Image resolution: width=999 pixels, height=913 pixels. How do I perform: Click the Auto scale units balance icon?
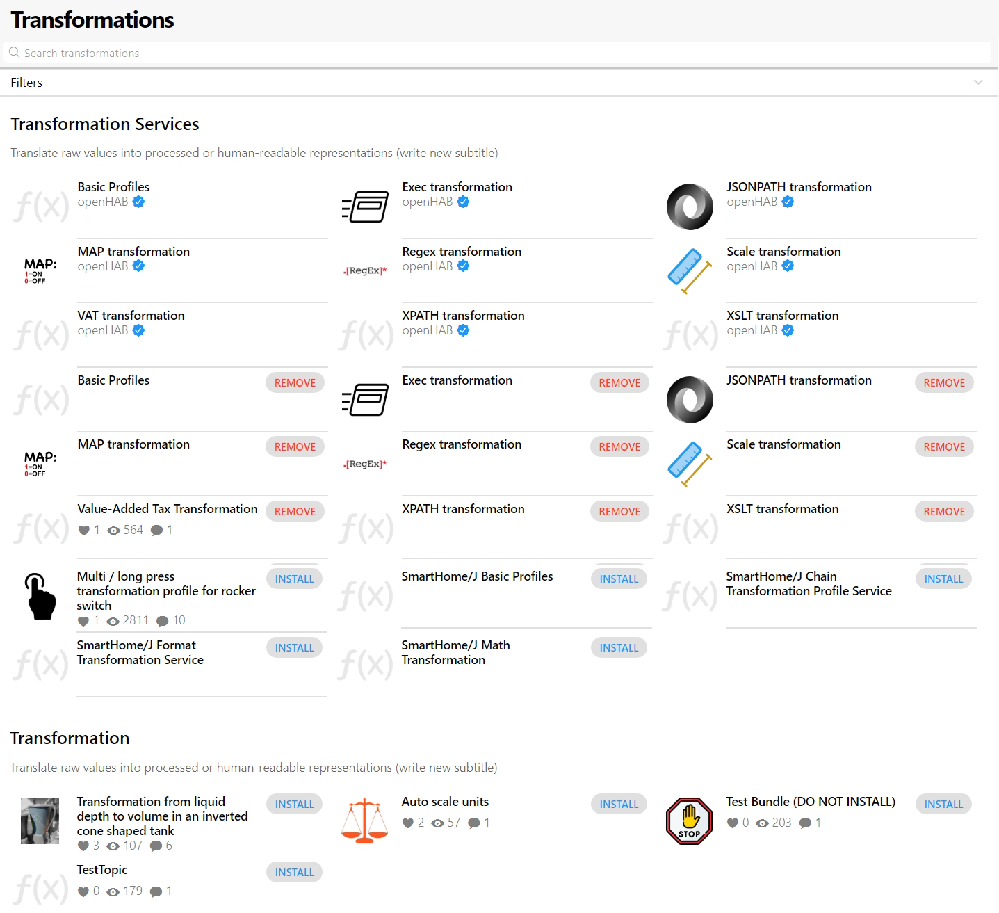[365, 821]
